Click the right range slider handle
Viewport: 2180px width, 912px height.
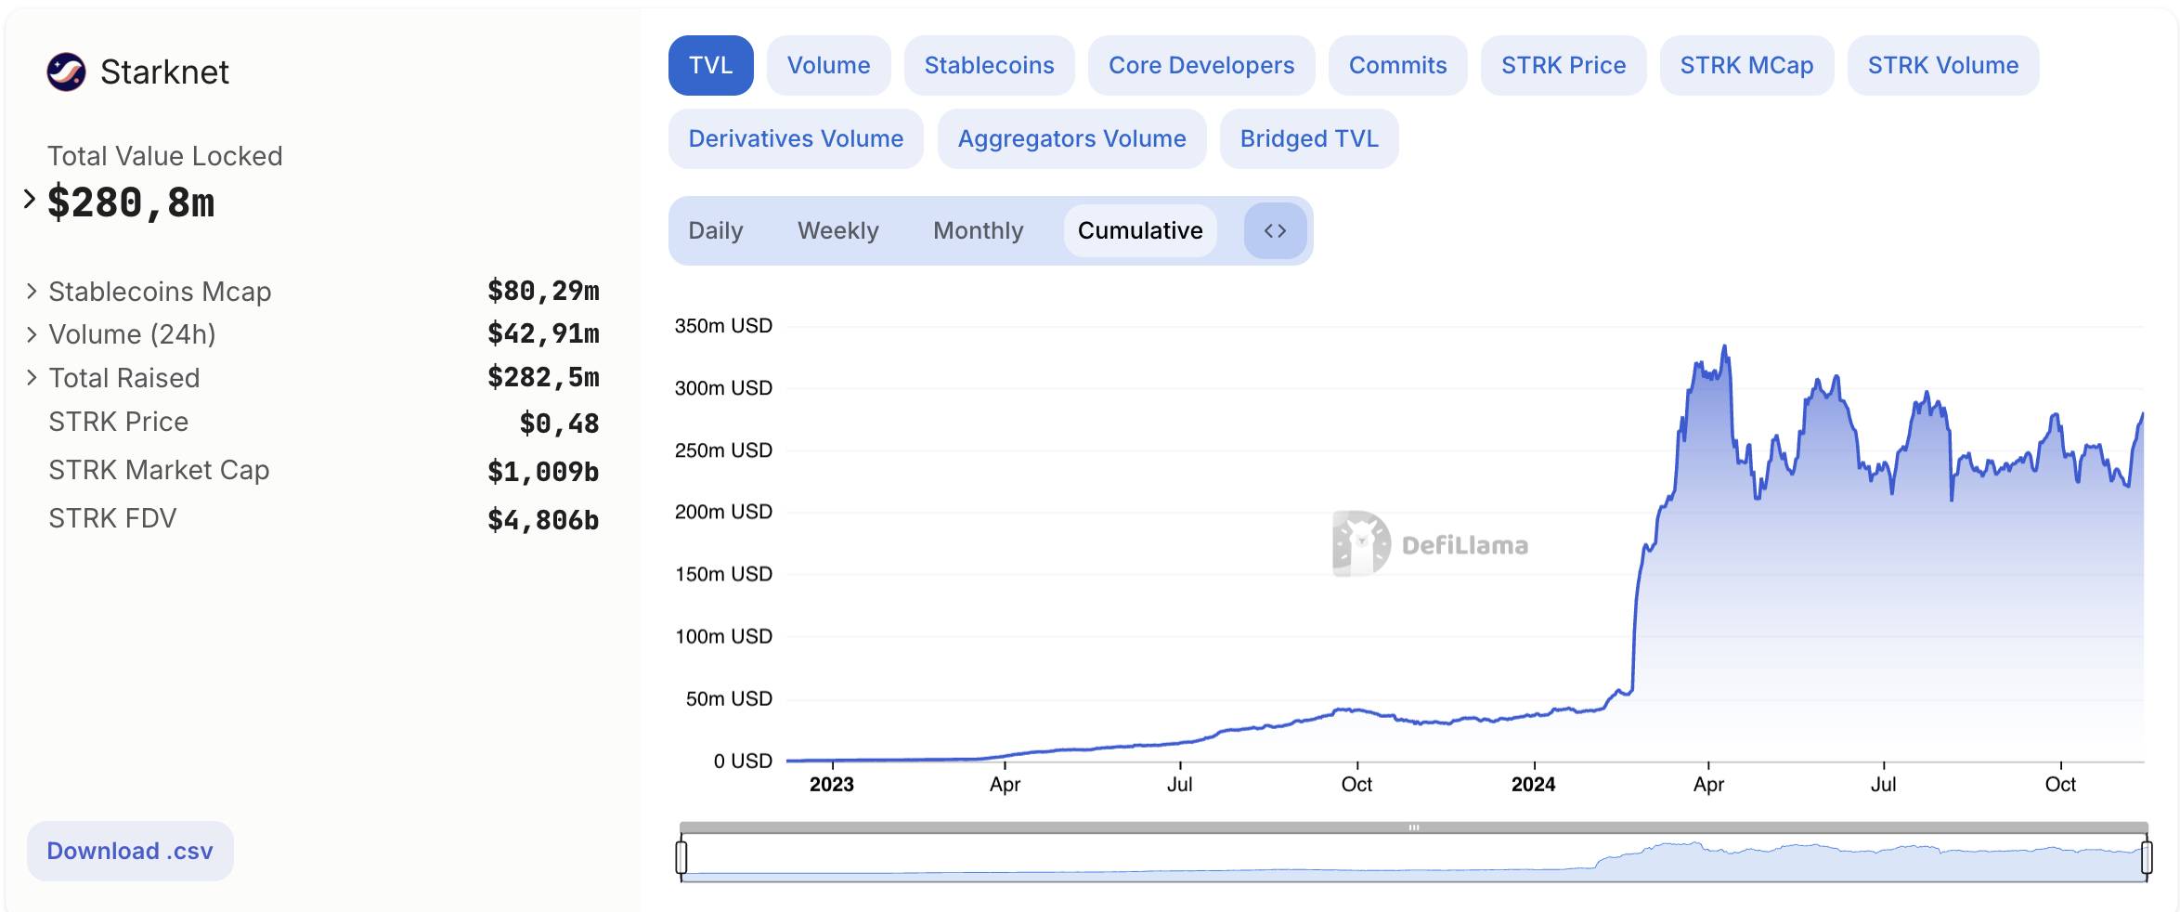click(x=2147, y=856)
